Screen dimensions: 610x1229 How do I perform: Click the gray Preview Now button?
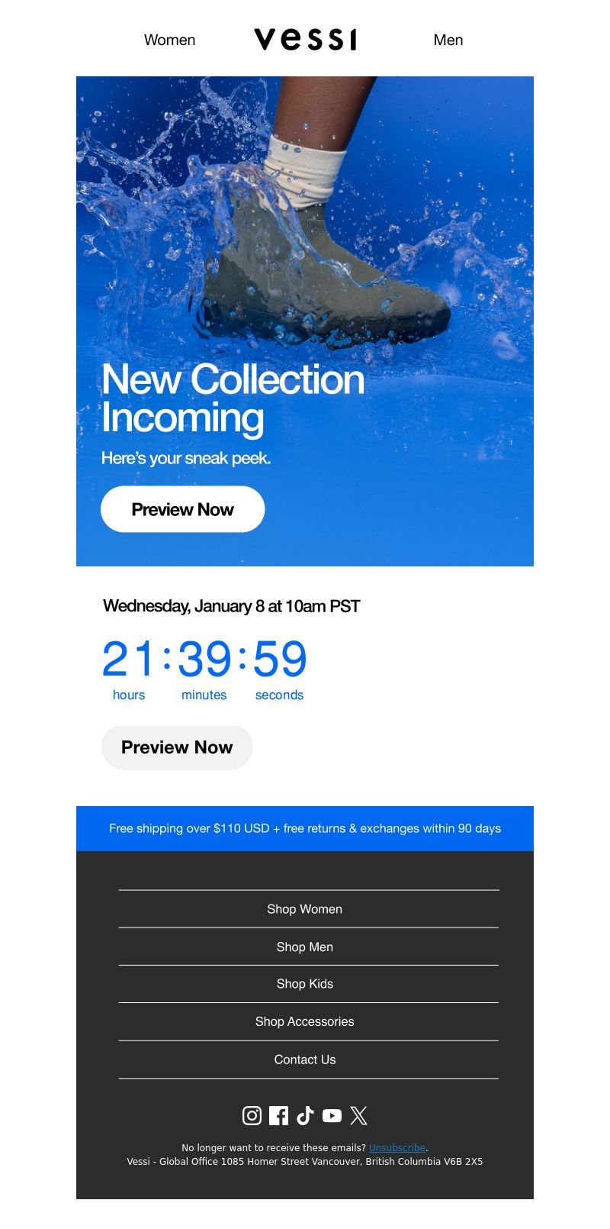177,747
